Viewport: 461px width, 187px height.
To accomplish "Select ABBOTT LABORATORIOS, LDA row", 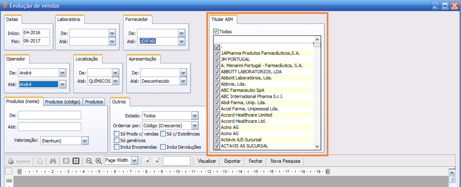I will click(x=264, y=72).
